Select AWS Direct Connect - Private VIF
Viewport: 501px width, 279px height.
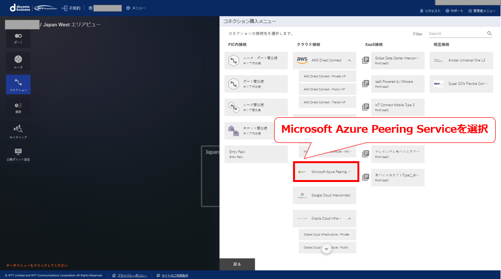click(327, 77)
